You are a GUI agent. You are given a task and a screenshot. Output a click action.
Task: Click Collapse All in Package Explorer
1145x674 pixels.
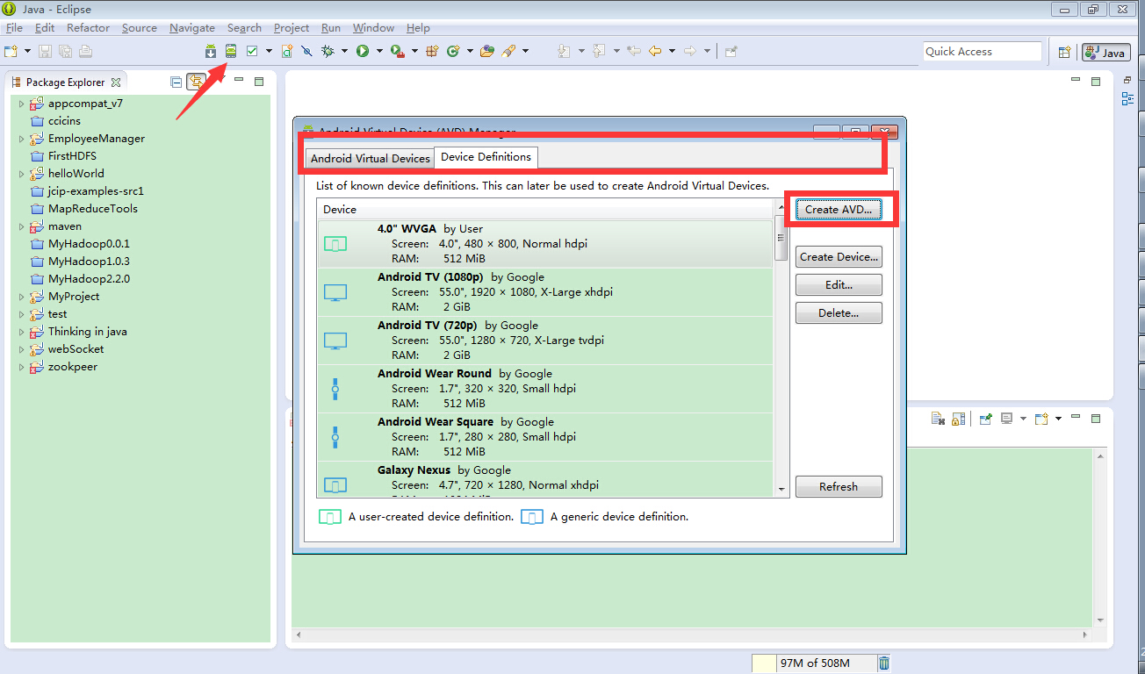tap(176, 82)
